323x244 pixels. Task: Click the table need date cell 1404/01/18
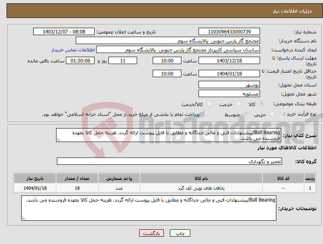pos(35,188)
